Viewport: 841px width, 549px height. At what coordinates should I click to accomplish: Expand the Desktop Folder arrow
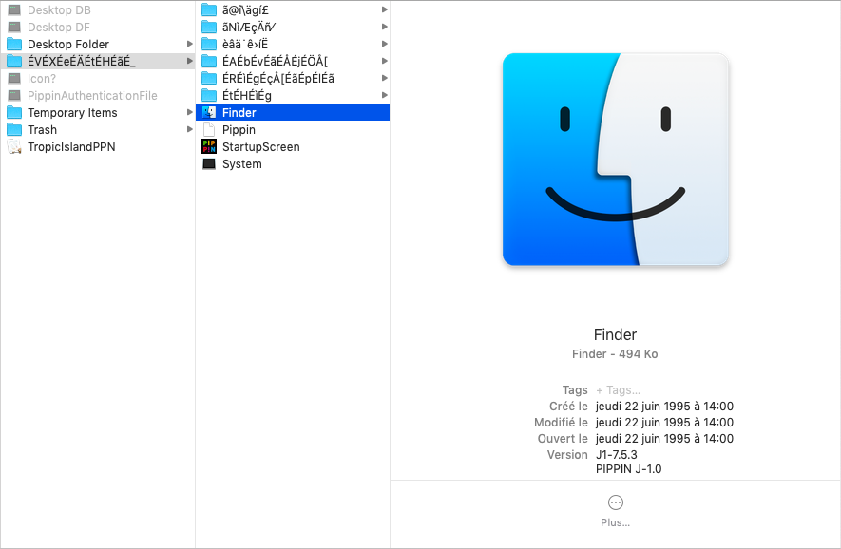tap(189, 44)
